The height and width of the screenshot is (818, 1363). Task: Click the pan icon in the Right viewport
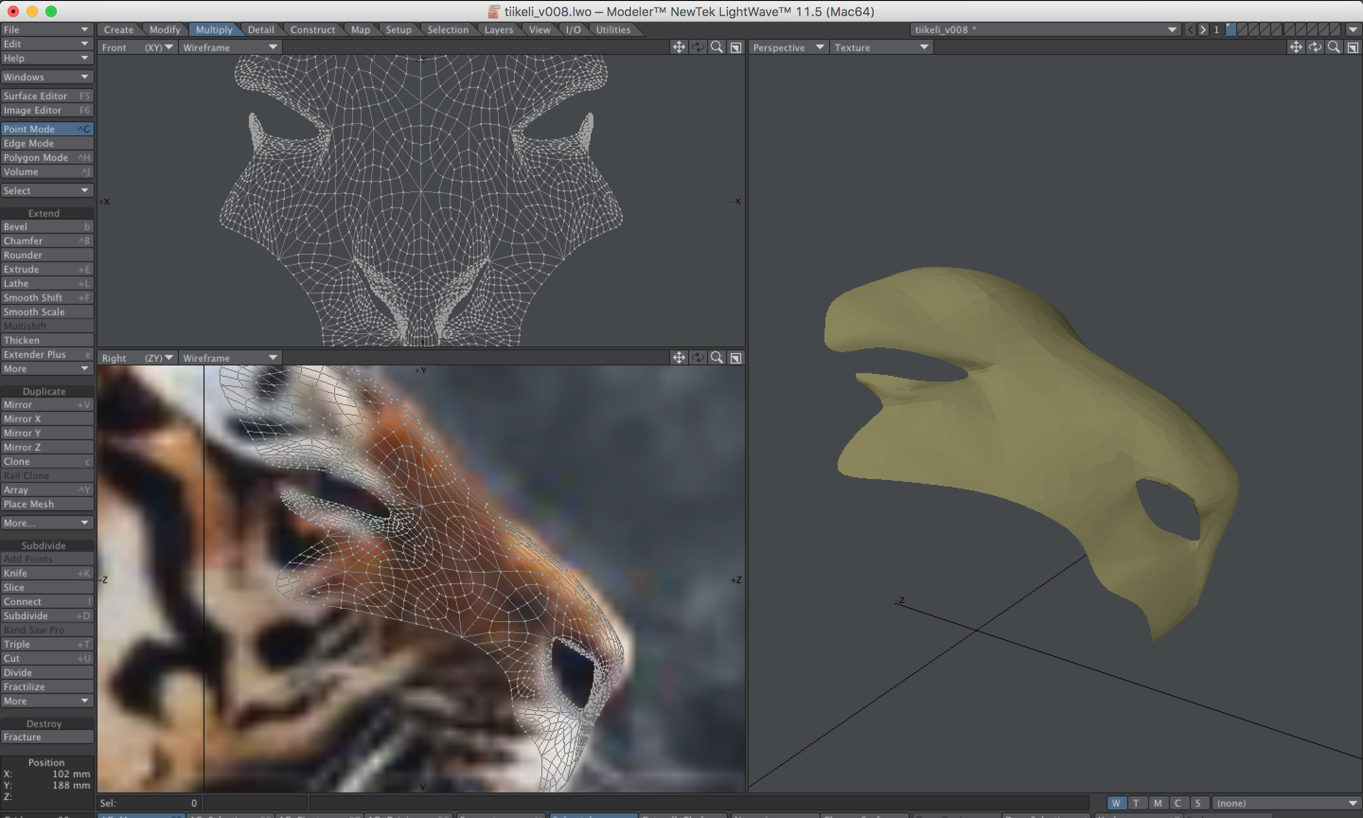(x=679, y=358)
